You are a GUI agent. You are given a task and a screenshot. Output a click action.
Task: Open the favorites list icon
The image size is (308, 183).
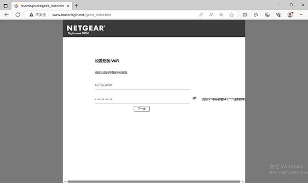click(x=256, y=15)
